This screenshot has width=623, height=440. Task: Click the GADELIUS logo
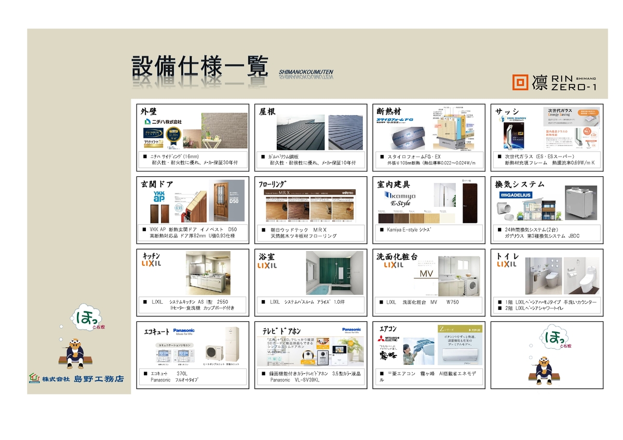click(x=515, y=195)
